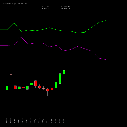The height and width of the screenshot is (127, 127).
Task: Click the open value O: 202.75
Action: point(45,8)
